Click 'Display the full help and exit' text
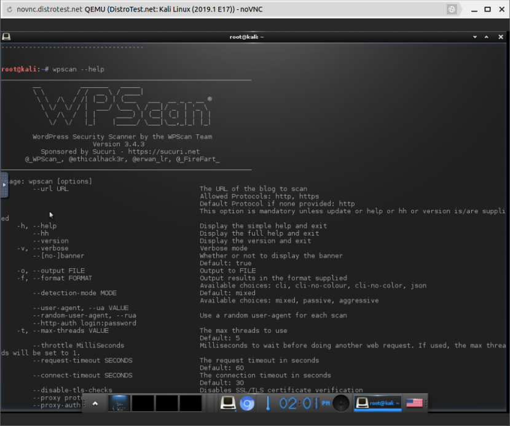 tap(259, 233)
